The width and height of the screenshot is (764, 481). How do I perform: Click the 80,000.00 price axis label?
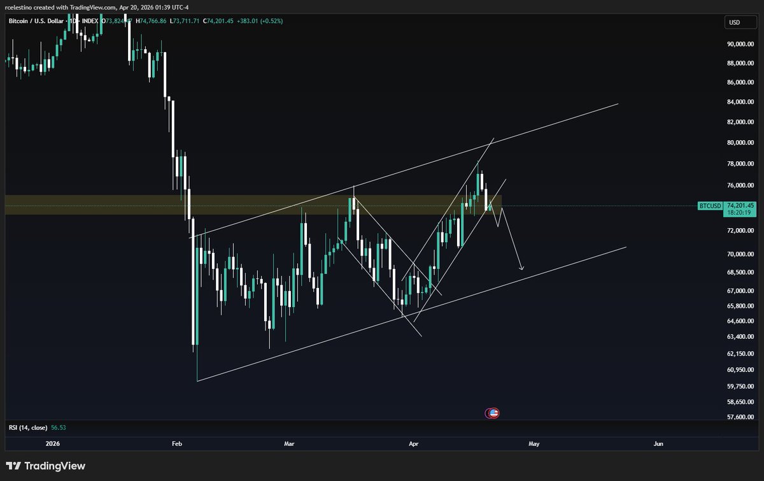pyautogui.click(x=740, y=143)
